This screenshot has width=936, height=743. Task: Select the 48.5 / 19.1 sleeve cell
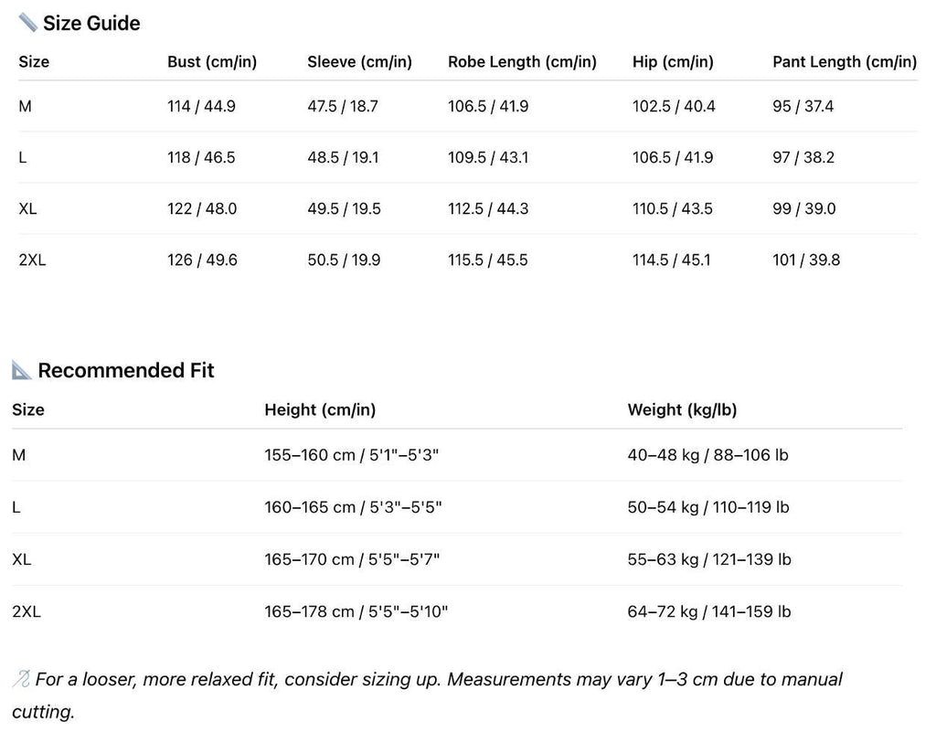coord(343,157)
